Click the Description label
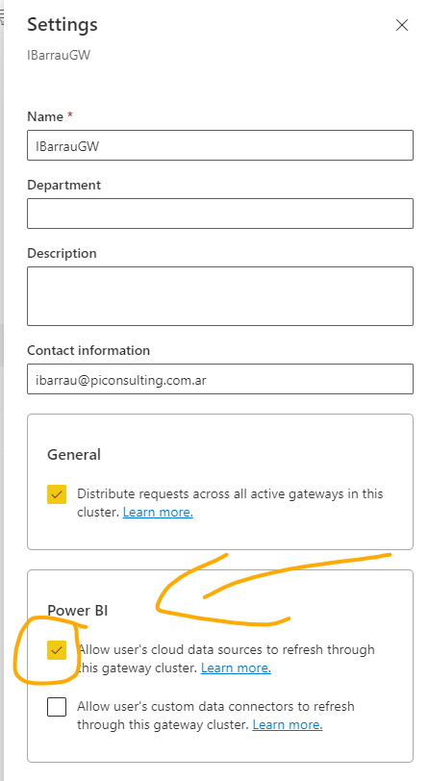 point(62,254)
